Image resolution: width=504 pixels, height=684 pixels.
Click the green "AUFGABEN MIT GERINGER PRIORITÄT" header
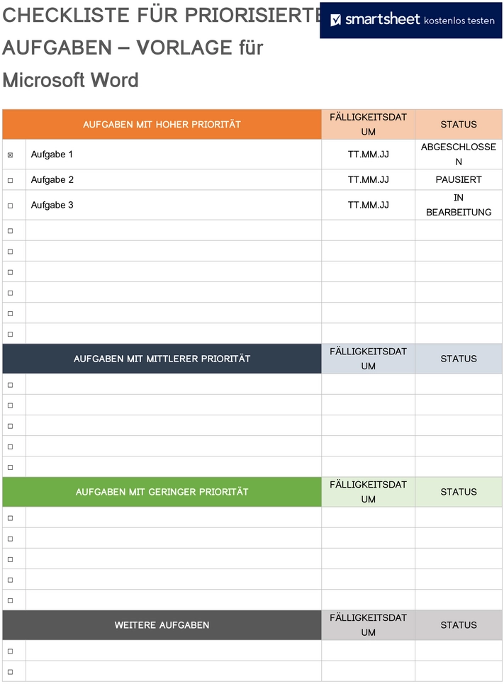tap(162, 492)
